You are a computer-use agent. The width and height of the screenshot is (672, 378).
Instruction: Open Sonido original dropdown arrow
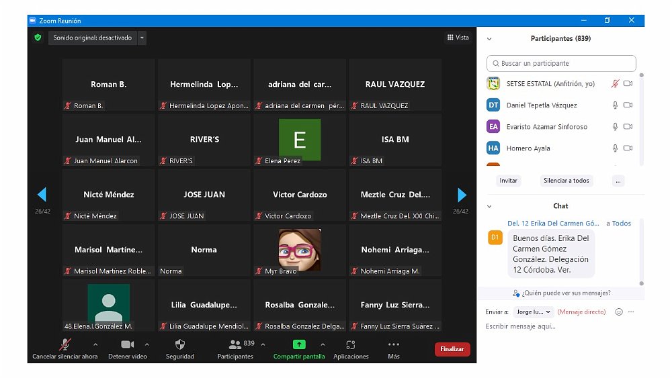142,38
